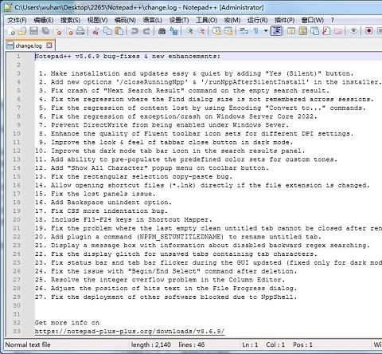Open the 工具(O) menu
The width and height of the screenshot is (382, 354).
pyautogui.click(x=206, y=20)
